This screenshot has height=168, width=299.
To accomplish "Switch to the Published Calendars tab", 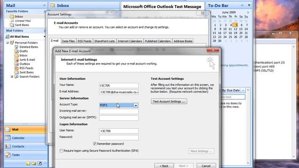I will (158, 41).
